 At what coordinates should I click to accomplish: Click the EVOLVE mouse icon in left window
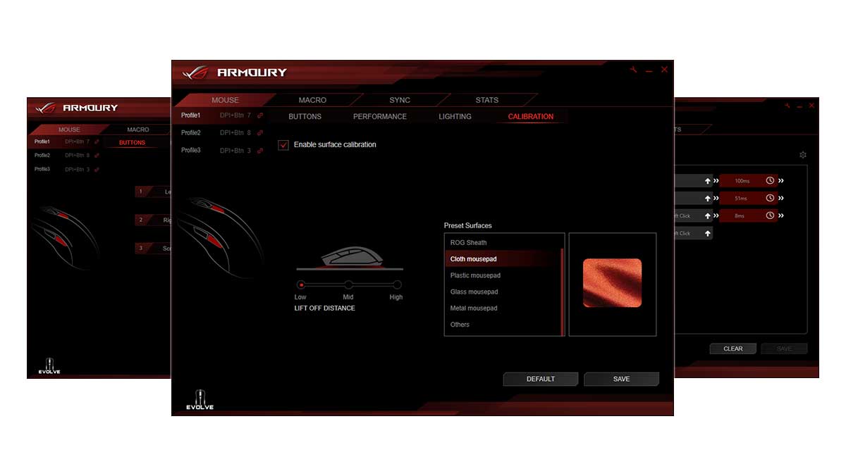(49, 366)
